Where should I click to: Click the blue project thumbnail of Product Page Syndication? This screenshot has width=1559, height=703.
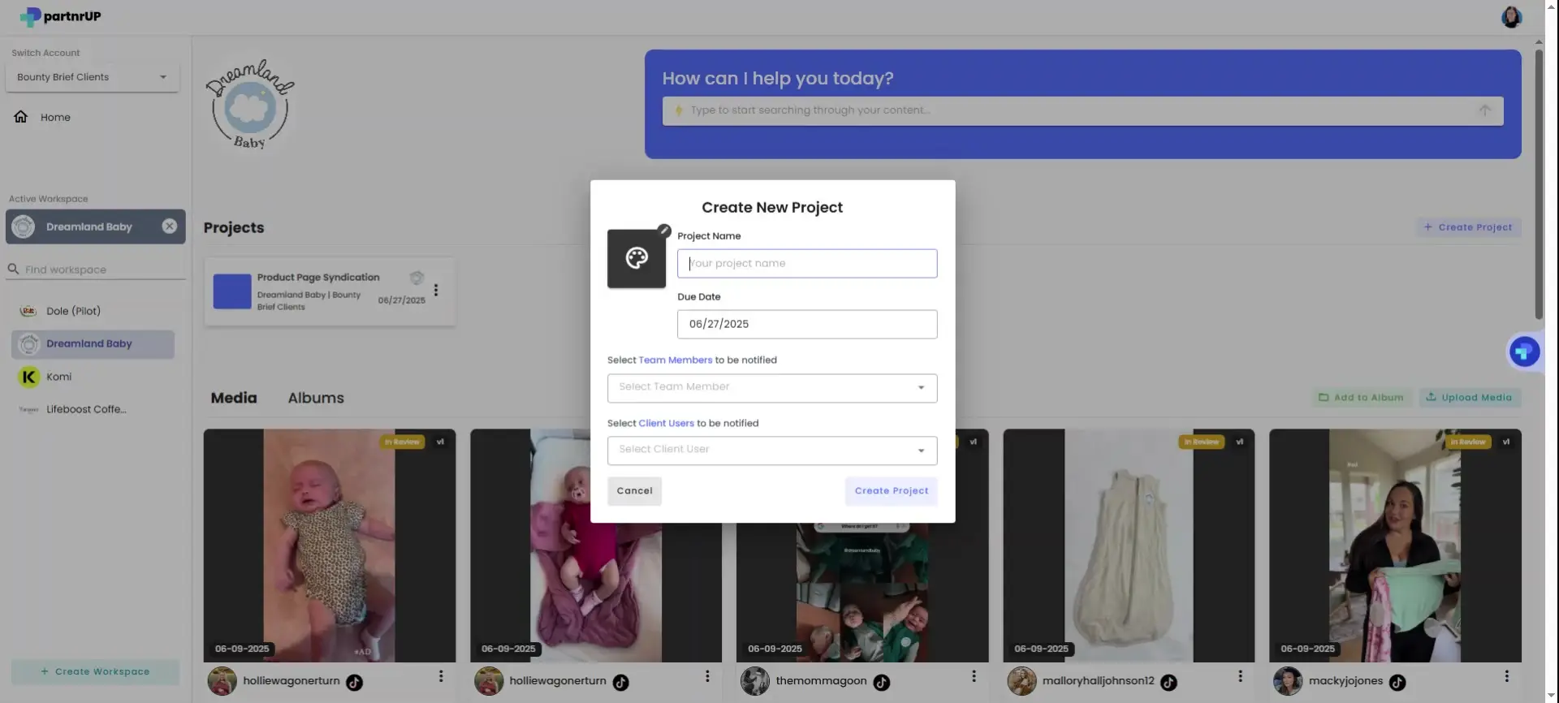[x=232, y=291]
